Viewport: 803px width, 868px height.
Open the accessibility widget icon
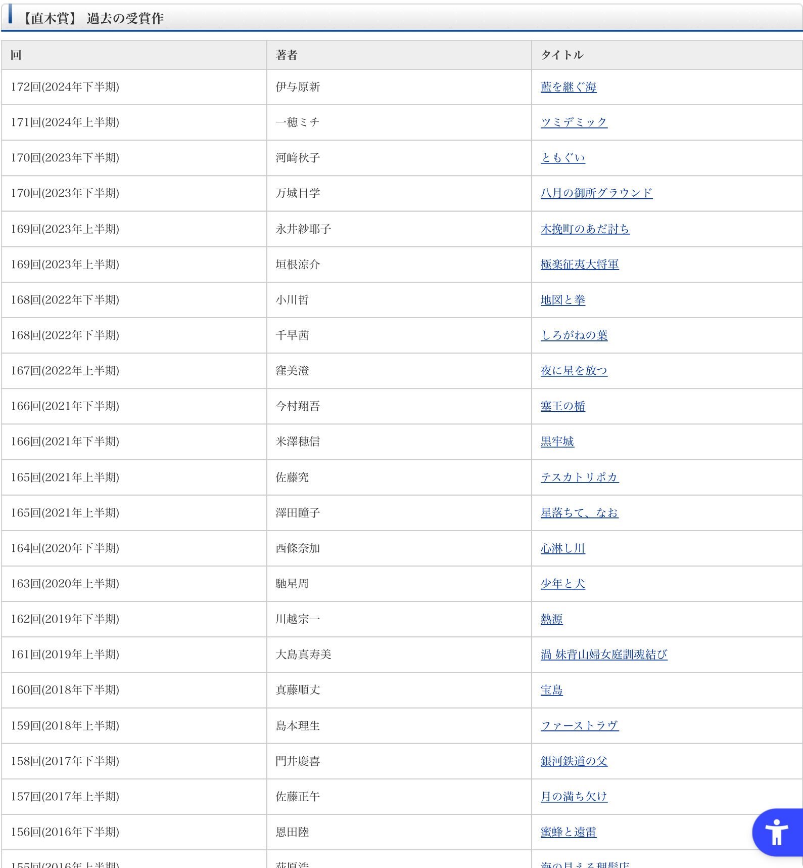[777, 832]
